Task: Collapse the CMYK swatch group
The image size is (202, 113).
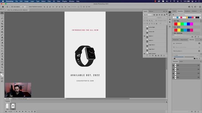Action: click(173, 27)
